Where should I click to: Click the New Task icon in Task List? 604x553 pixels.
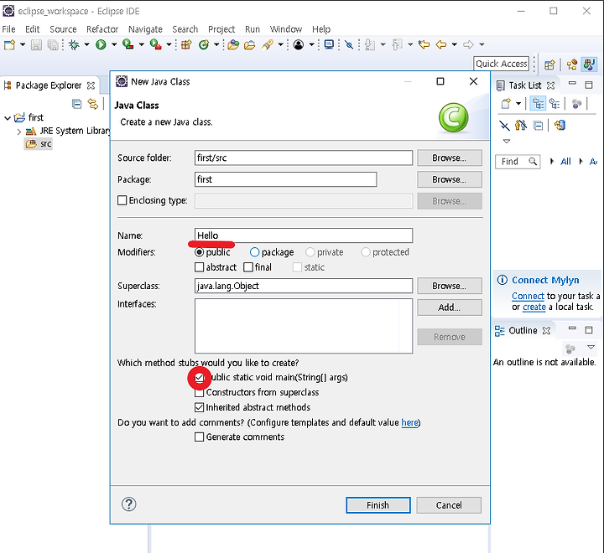point(506,104)
